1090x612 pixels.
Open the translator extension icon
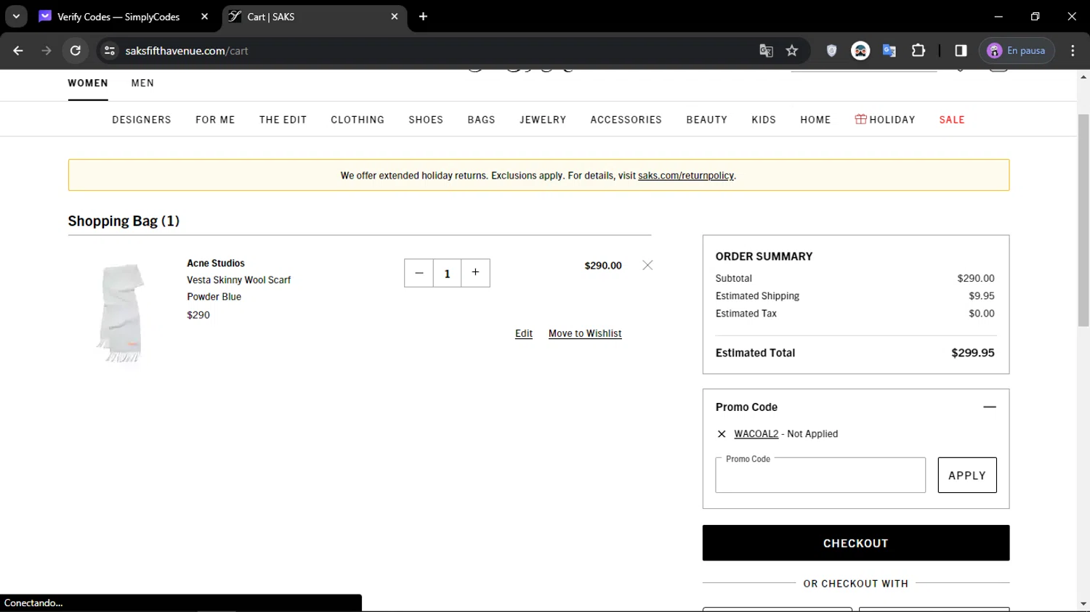click(889, 50)
